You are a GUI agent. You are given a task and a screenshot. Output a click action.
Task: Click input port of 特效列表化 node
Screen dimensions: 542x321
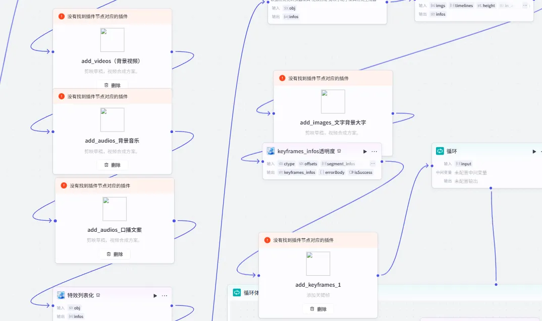coord(53,305)
